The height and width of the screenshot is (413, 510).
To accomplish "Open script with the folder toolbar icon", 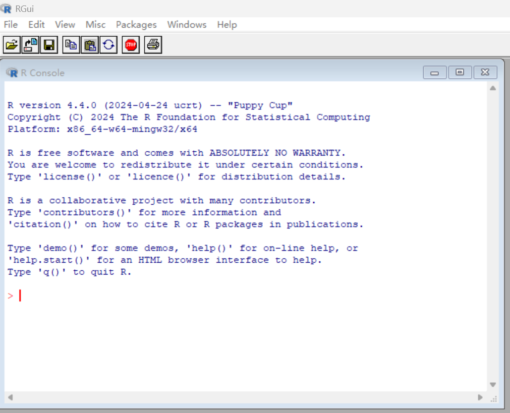I will click(12, 45).
